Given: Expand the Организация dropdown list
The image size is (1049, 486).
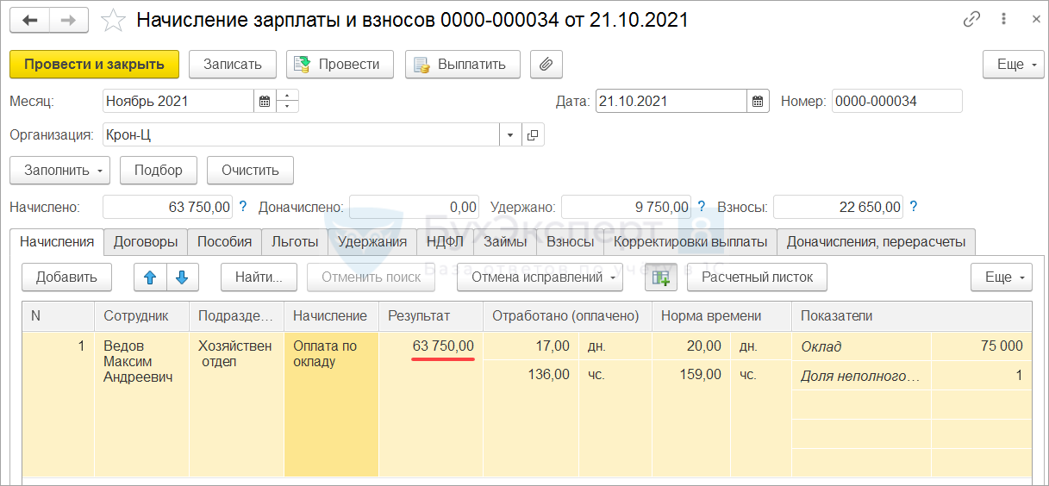Looking at the screenshot, I should click(x=509, y=135).
